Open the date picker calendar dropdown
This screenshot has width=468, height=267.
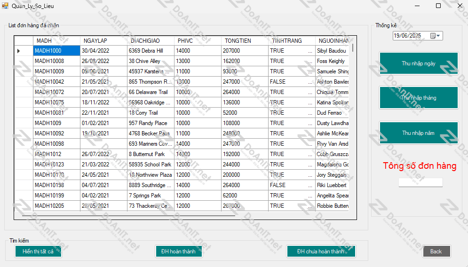[x=435, y=36]
